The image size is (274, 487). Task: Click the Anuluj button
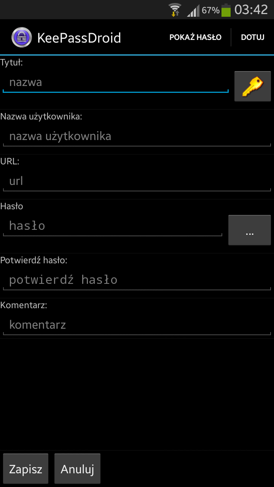point(77,469)
